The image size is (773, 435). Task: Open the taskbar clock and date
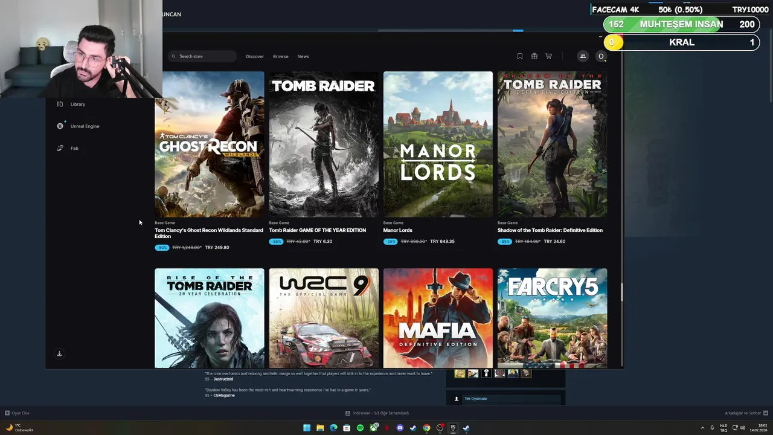pyautogui.click(x=760, y=428)
